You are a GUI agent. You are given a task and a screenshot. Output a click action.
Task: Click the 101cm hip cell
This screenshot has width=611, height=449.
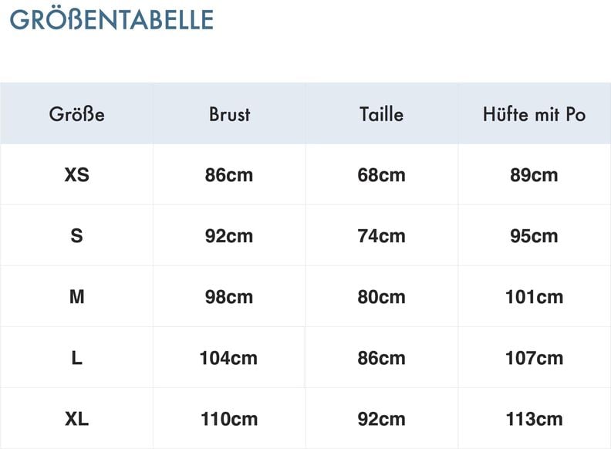534,297
